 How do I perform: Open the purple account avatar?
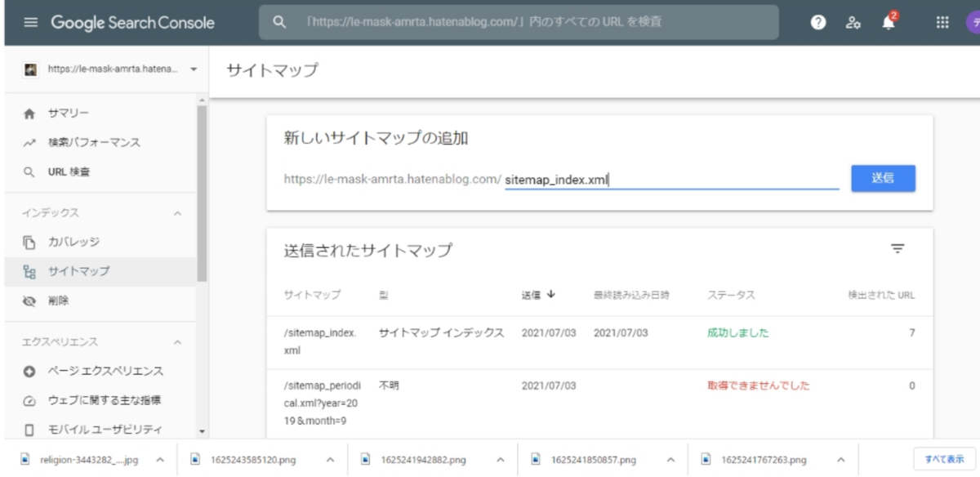pyautogui.click(x=973, y=23)
